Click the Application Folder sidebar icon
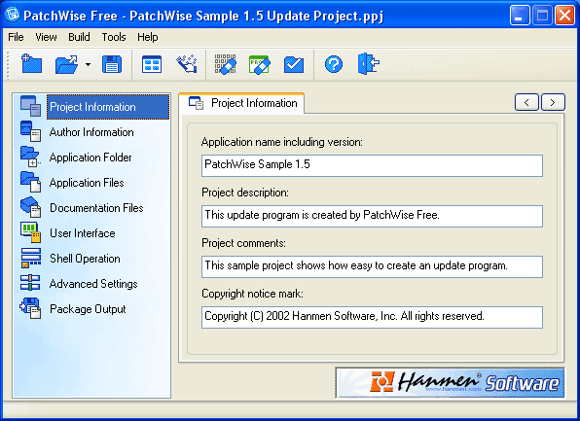Viewport: 580px width, 421px height. point(30,157)
